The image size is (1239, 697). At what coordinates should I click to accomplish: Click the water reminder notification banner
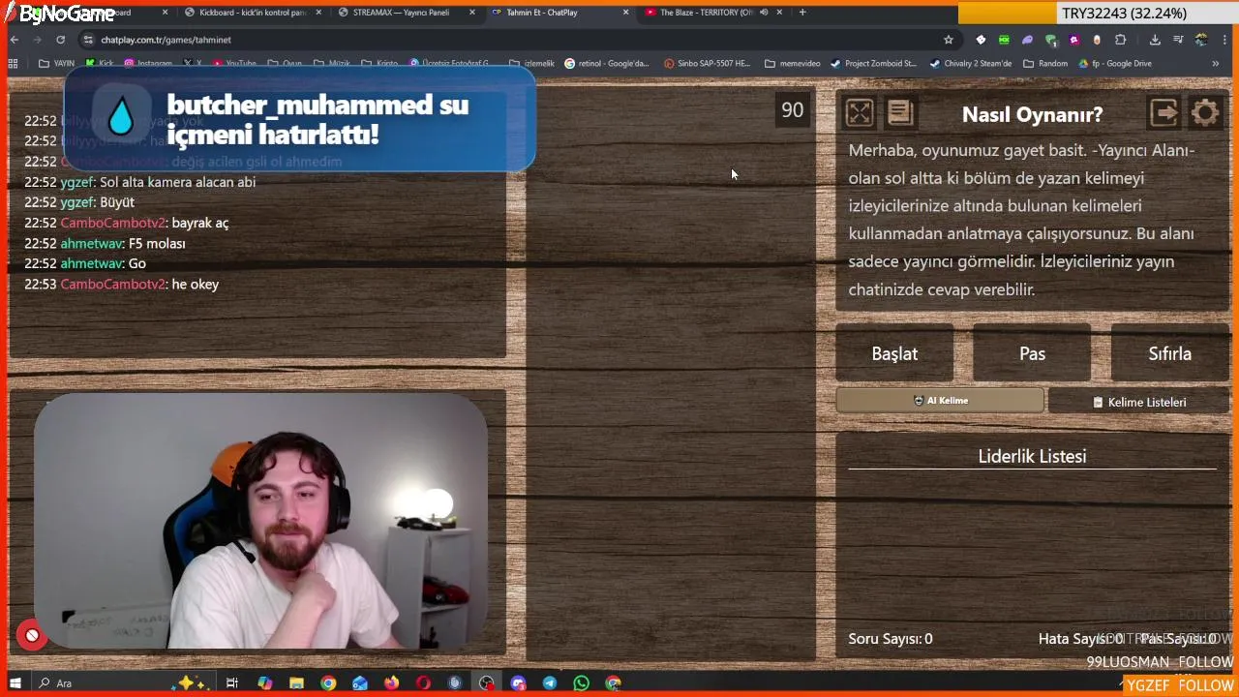[x=299, y=120]
